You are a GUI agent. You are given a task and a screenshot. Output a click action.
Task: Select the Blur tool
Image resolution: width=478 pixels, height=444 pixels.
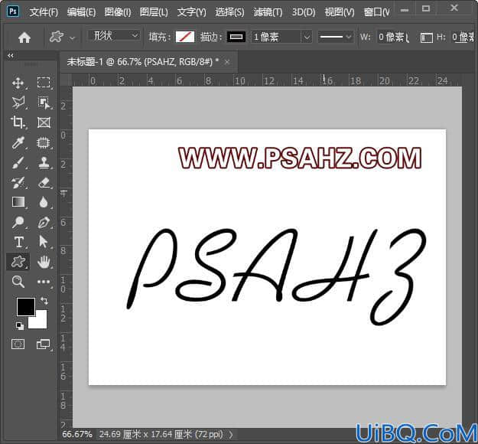(x=44, y=202)
